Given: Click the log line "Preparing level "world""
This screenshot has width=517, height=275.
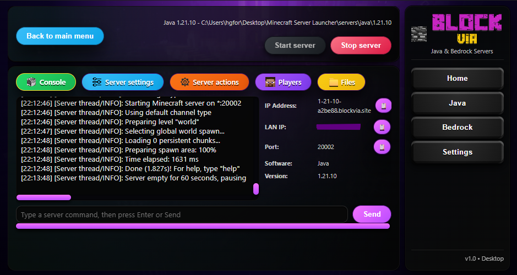Looking at the screenshot, I should (x=110, y=122).
